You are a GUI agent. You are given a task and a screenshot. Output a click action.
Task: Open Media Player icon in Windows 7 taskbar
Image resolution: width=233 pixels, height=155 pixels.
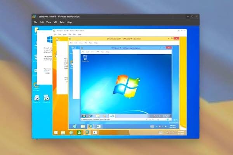[104, 116]
